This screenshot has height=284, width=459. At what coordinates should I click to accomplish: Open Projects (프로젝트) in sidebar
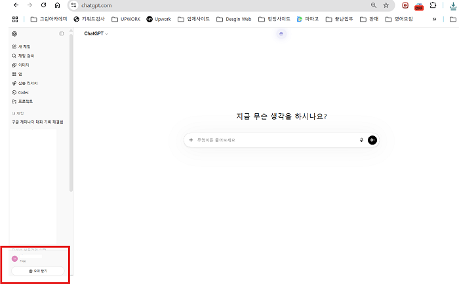(x=22, y=101)
